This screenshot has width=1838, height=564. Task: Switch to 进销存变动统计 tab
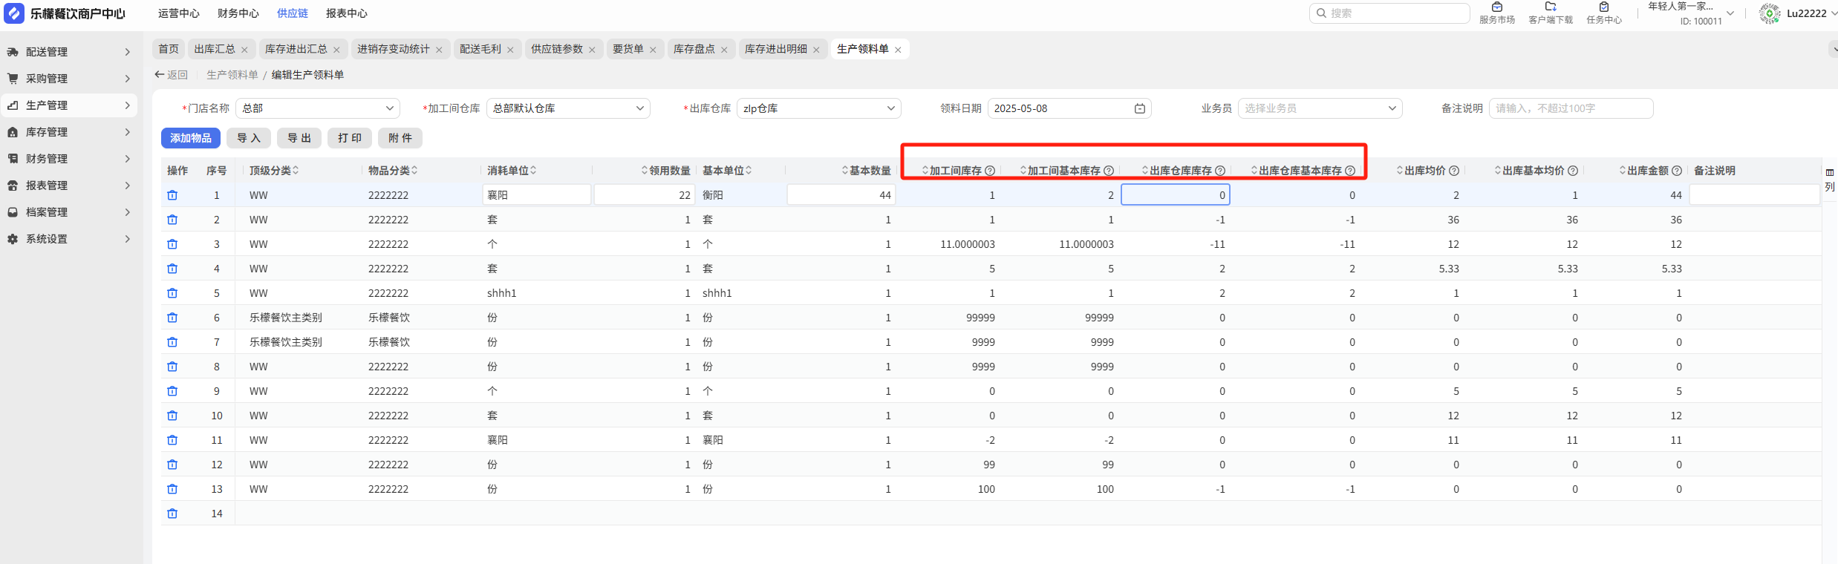pos(394,49)
